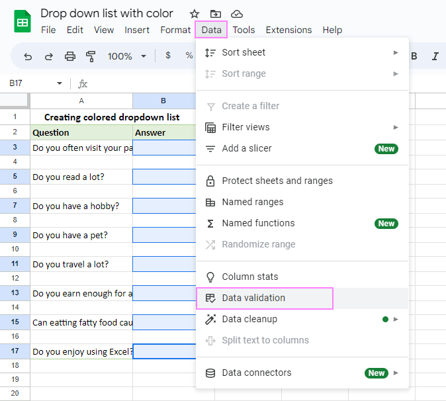Viewport: 446px width, 401px height.
Task: Select column A header
Action: tap(81, 101)
